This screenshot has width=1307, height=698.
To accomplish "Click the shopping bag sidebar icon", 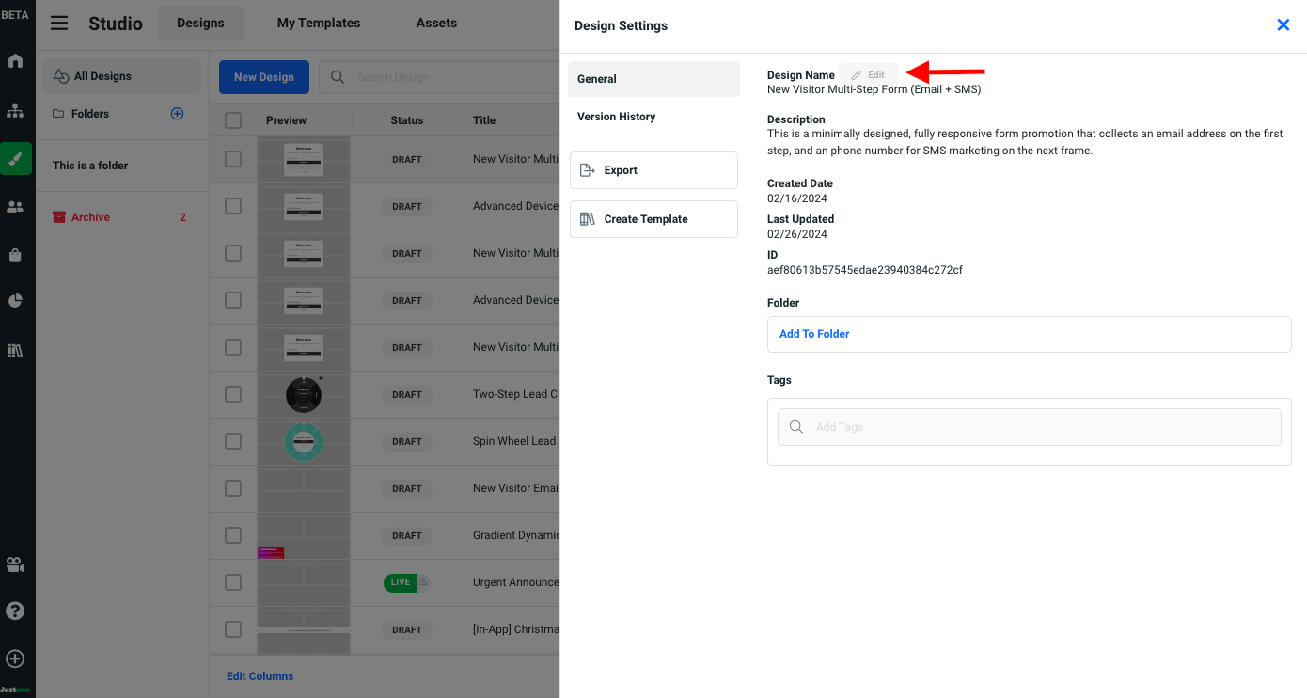I will tap(15, 255).
